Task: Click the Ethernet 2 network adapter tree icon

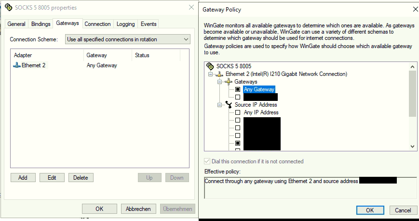Action: (x=219, y=74)
